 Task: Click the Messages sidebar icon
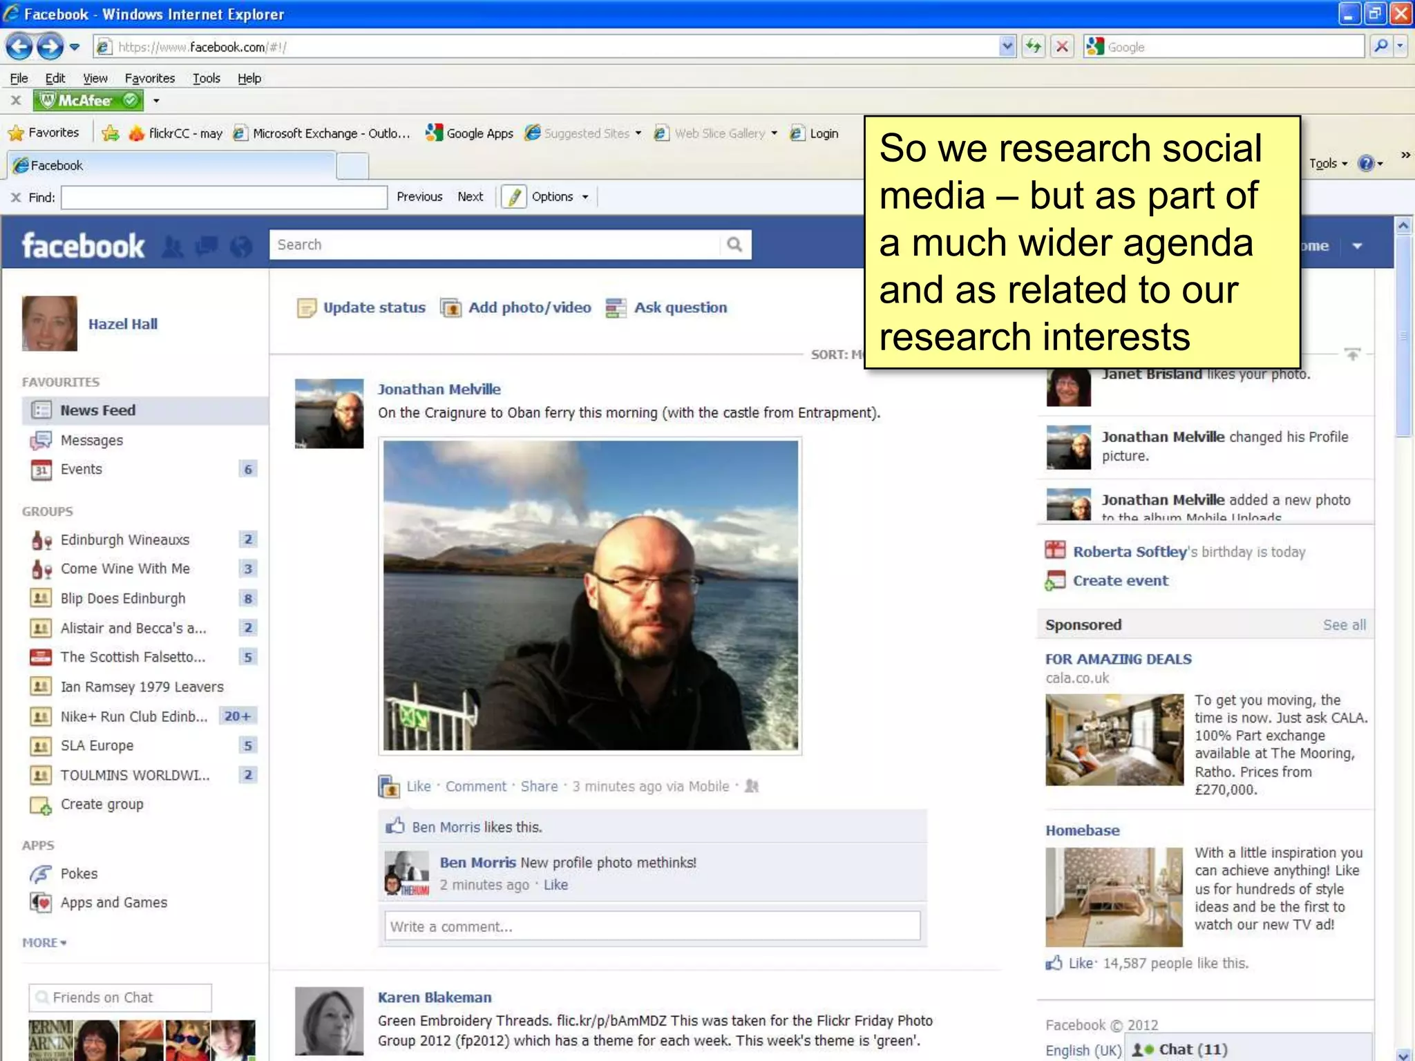[x=41, y=440]
